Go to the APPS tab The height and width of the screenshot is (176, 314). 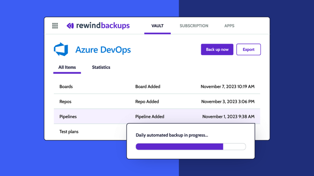[229, 26]
